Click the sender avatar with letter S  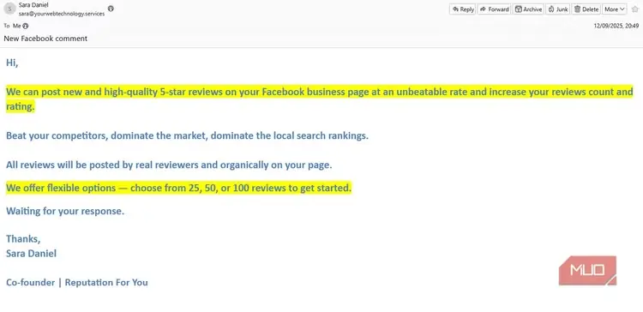tap(9, 9)
